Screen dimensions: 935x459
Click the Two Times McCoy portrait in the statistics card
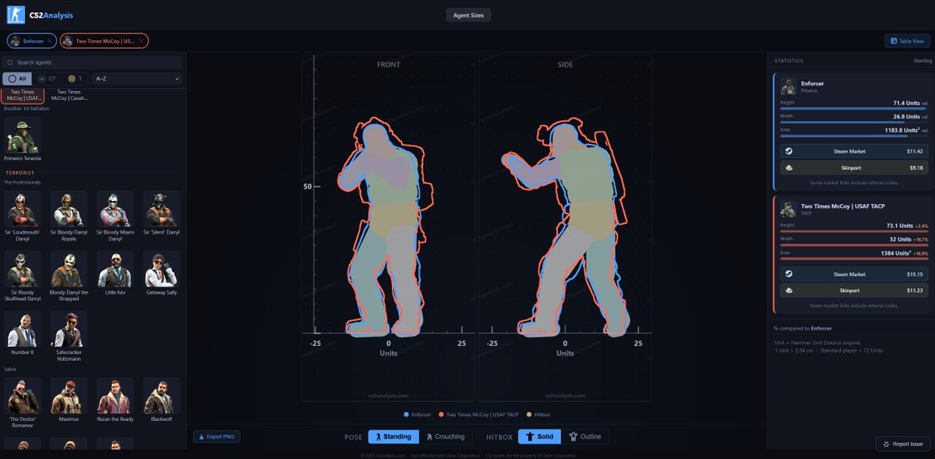coord(788,208)
